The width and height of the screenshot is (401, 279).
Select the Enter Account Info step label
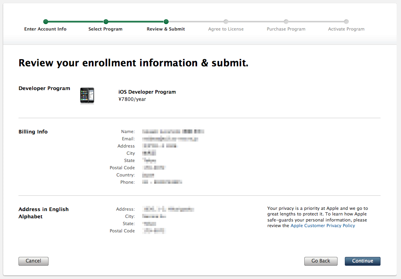45,29
